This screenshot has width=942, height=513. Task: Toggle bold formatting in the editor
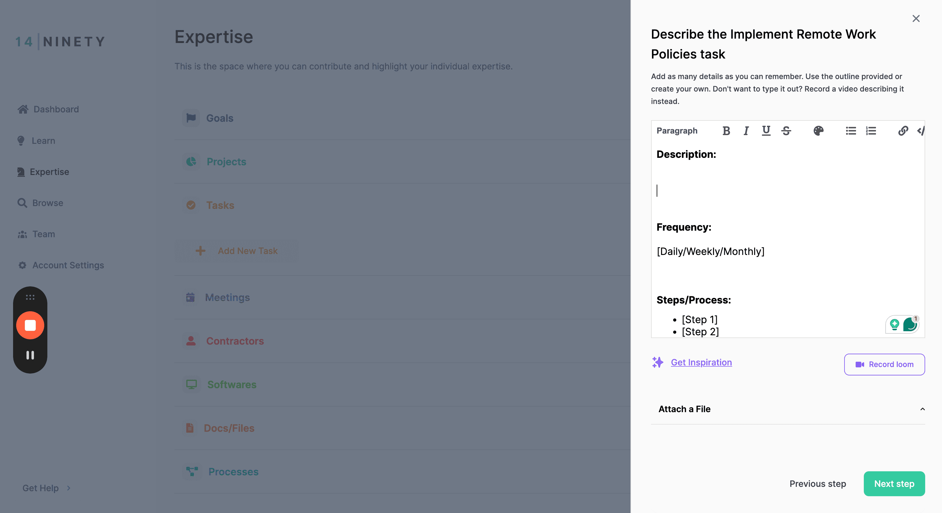[726, 131]
